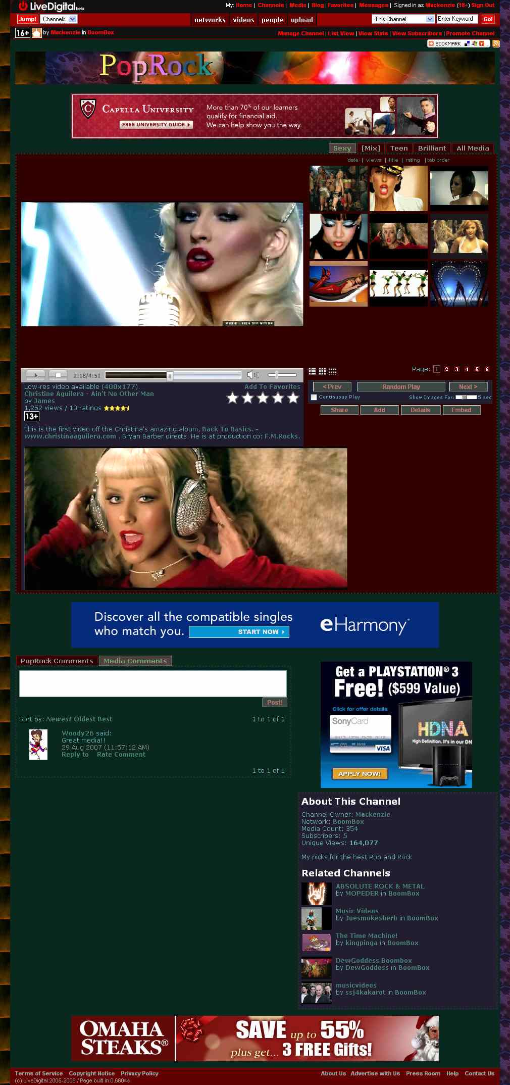Rate the video with fourth star
Screen dimensions: 510x1085
278,398
